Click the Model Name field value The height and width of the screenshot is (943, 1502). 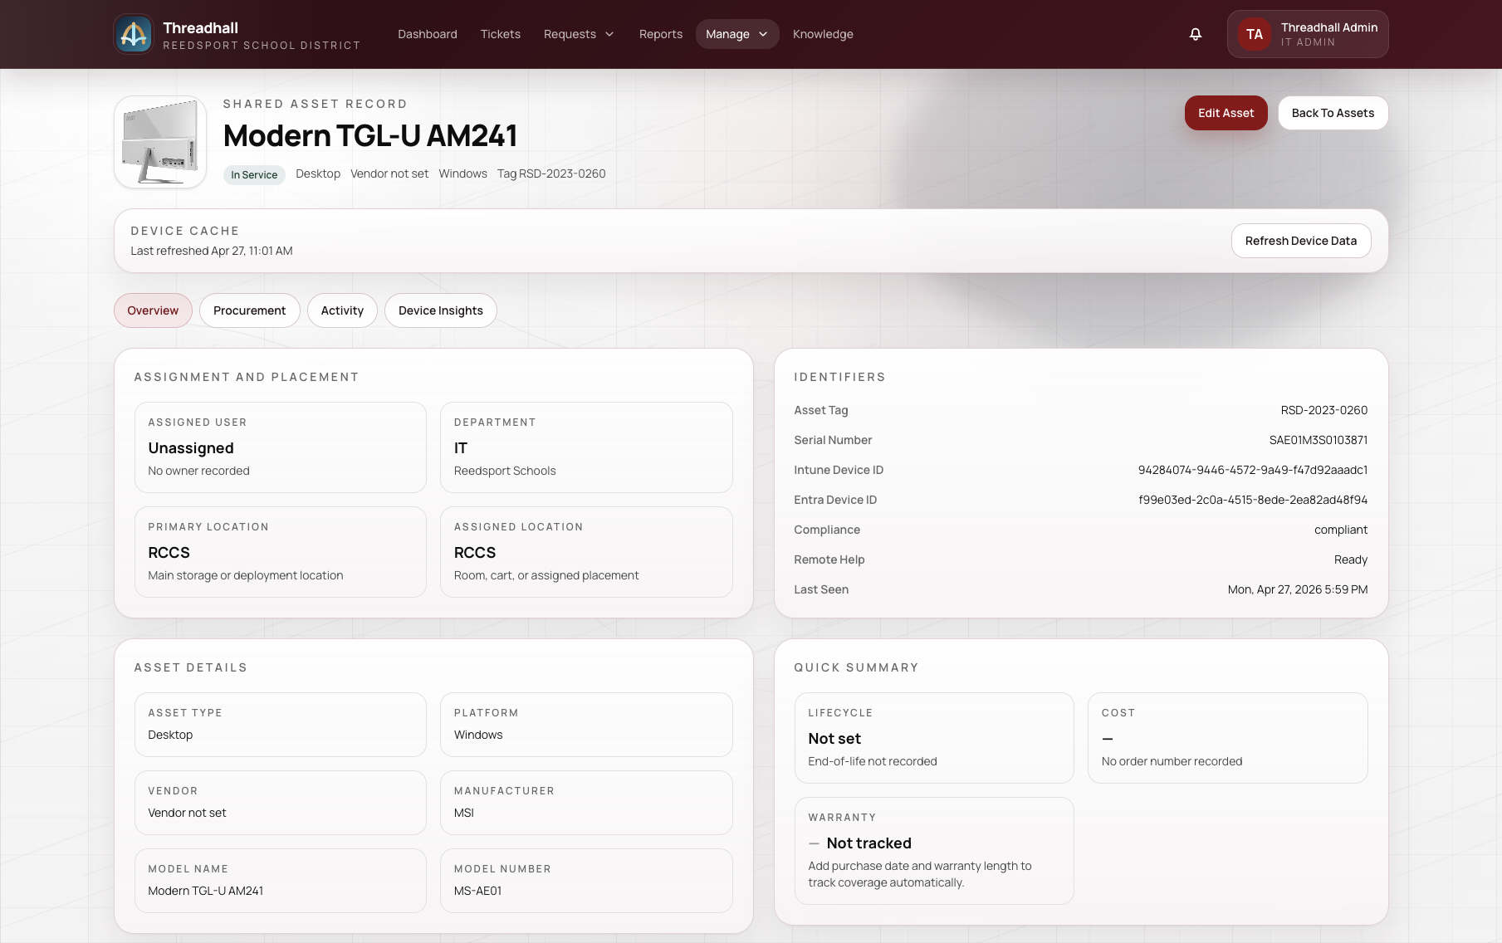click(x=205, y=891)
